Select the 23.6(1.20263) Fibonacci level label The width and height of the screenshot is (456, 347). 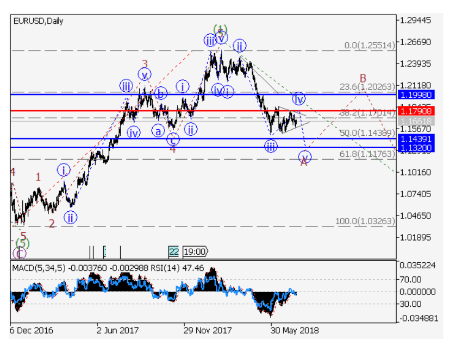(x=367, y=87)
